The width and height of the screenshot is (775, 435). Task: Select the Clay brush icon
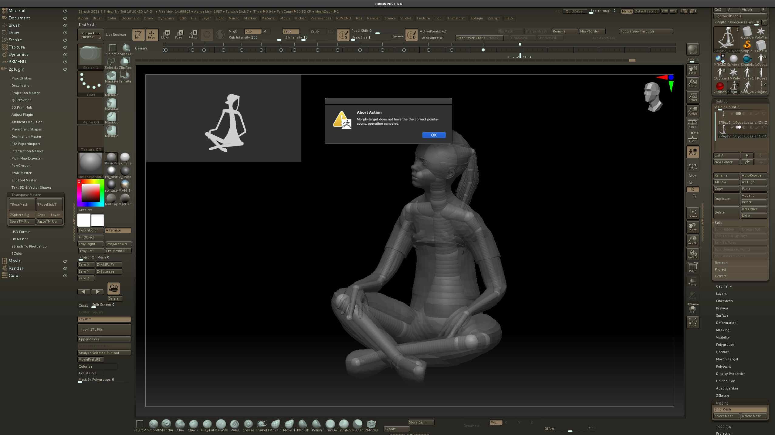tap(180, 425)
